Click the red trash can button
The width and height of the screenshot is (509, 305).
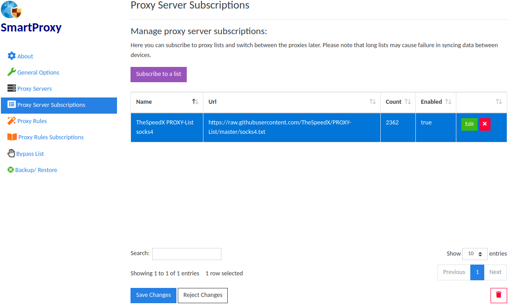pyautogui.click(x=499, y=295)
